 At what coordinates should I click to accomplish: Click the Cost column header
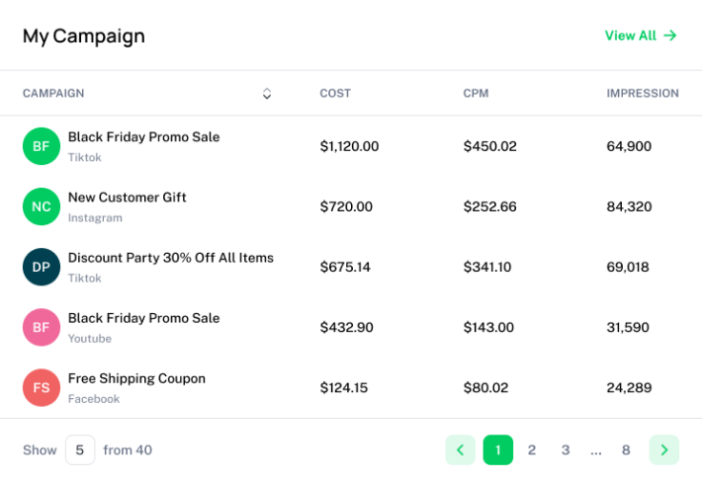click(x=335, y=94)
